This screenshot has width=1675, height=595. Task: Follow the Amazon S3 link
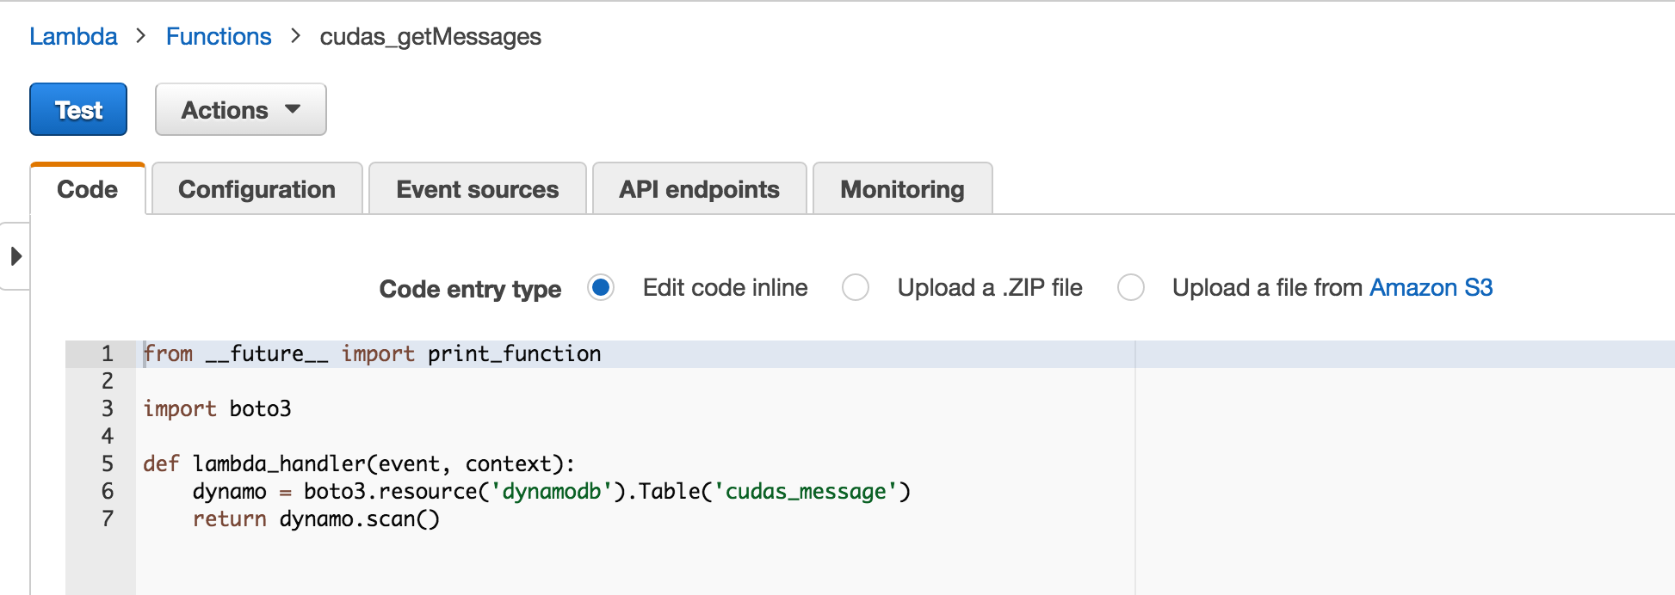pyautogui.click(x=1431, y=287)
